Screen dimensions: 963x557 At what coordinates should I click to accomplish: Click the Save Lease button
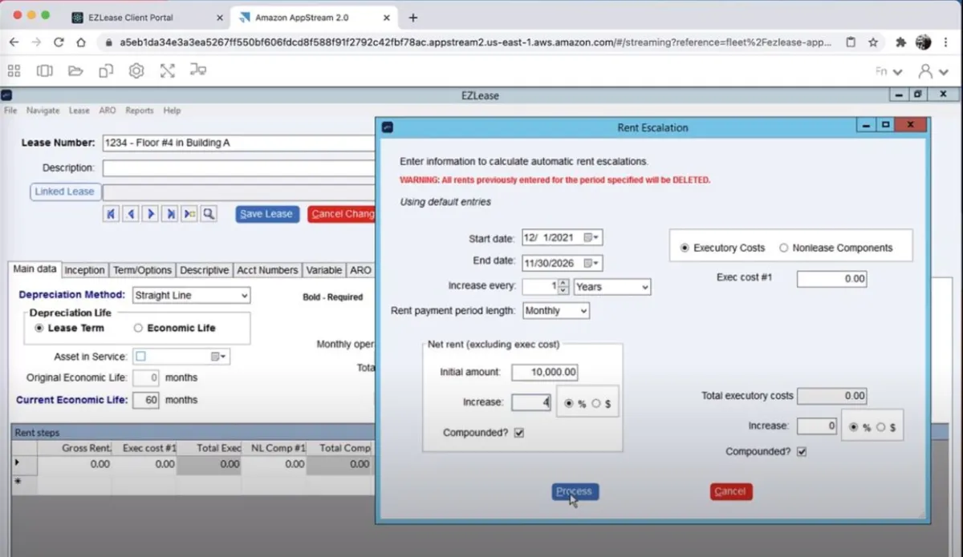[266, 214]
